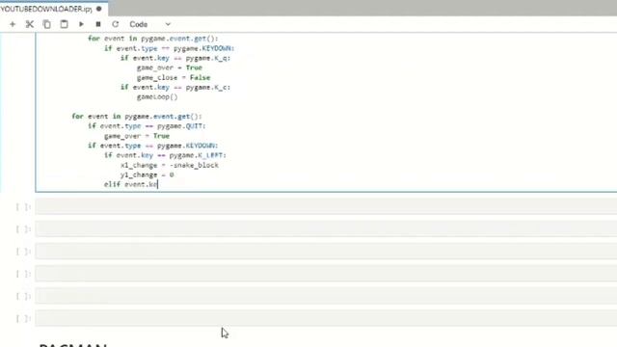Click 'if event.key == pygame.K_LEFT:' line
Viewport: 617px width, 347px height.
coord(165,155)
